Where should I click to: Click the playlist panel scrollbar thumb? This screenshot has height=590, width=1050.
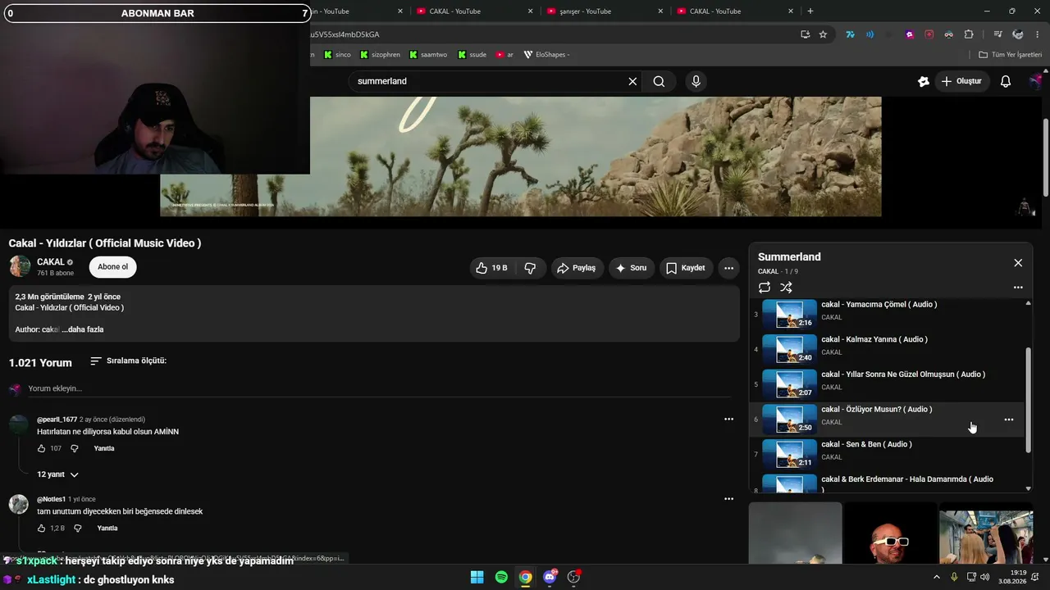[x=1029, y=398]
